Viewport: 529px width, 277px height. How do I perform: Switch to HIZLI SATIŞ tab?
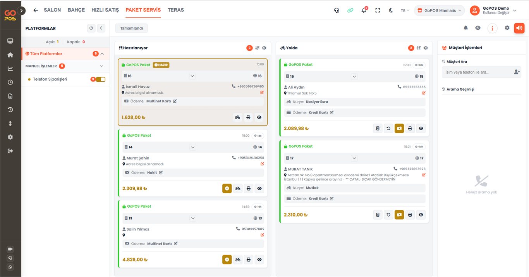point(105,10)
